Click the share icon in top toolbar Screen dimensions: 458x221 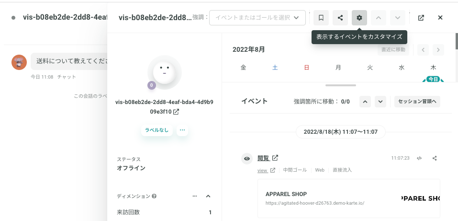click(340, 18)
